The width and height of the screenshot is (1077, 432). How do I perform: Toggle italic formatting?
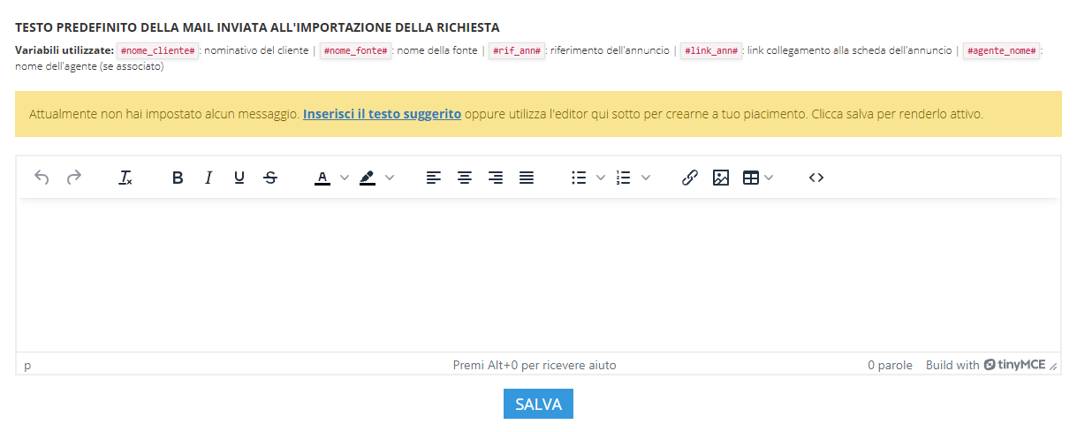pyautogui.click(x=209, y=178)
